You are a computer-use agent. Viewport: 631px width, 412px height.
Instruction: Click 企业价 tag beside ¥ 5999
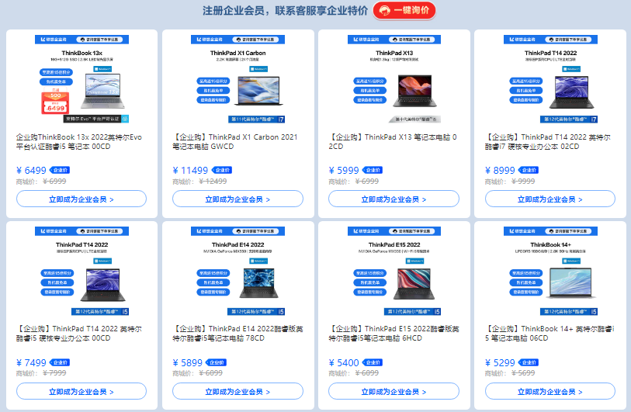coord(373,170)
